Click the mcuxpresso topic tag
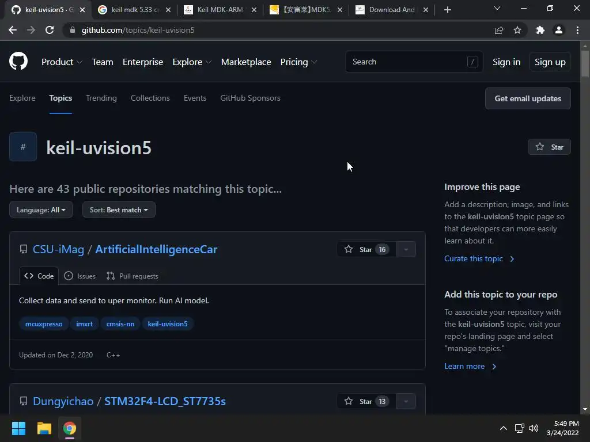This screenshot has width=590, height=442. [44, 324]
